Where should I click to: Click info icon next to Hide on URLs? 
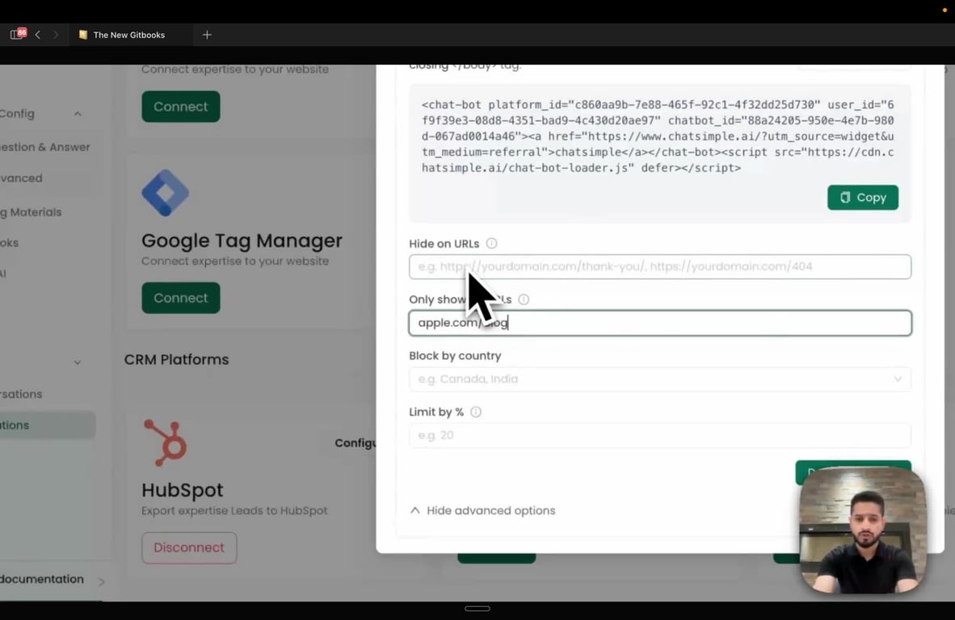tap(491, 243)
